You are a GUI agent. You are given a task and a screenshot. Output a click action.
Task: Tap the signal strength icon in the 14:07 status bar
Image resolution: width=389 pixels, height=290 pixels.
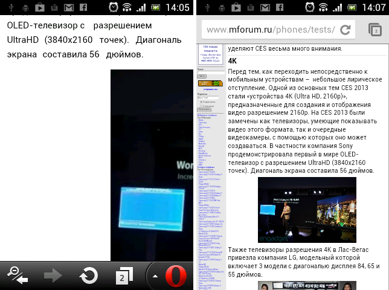coord(338,8)
